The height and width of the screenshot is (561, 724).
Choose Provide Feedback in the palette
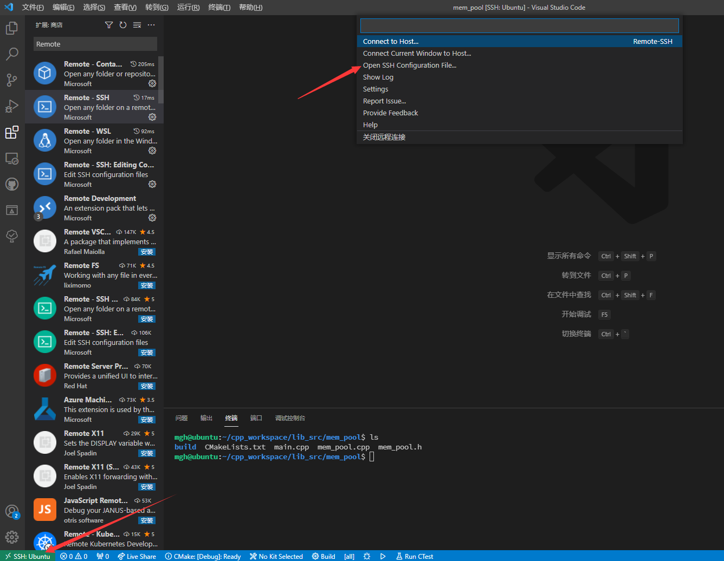(x=520, y=113)
